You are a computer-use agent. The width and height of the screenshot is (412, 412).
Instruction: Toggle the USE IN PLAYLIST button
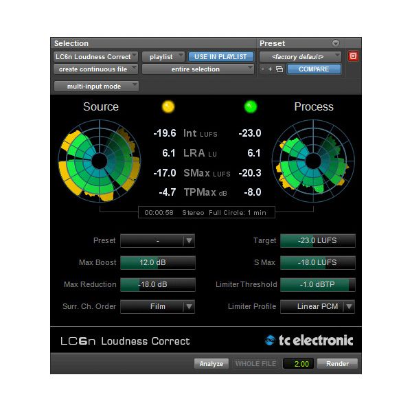coord(220,57)
